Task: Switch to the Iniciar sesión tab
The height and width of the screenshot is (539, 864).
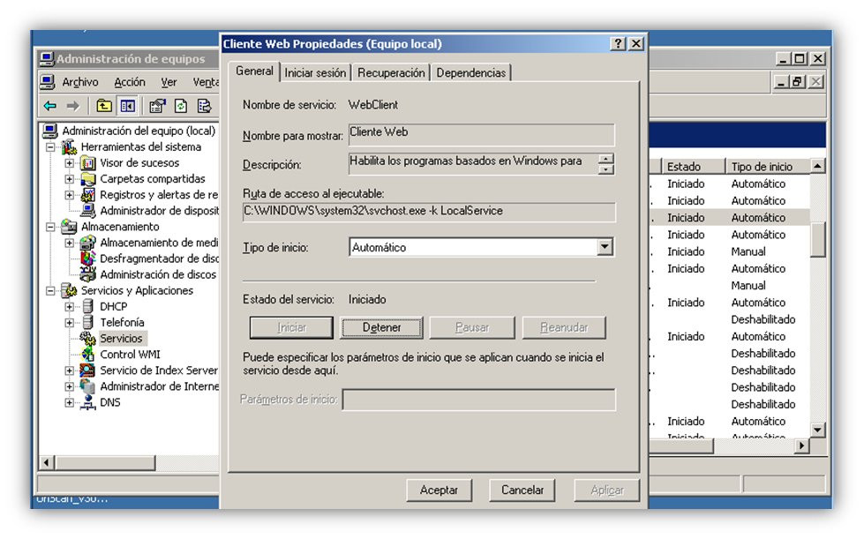Action: pyautogui.click(x=315, y=72)
